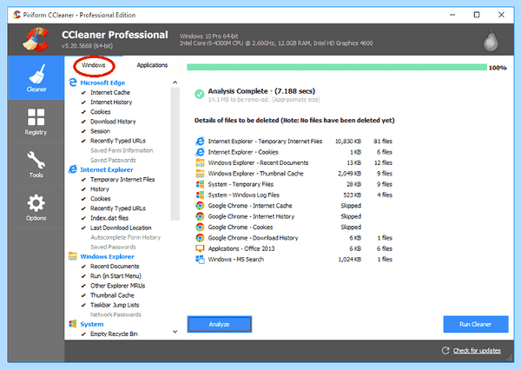Click the category list scrollbar thumb

pyautogui.click(x=175, y=154)
